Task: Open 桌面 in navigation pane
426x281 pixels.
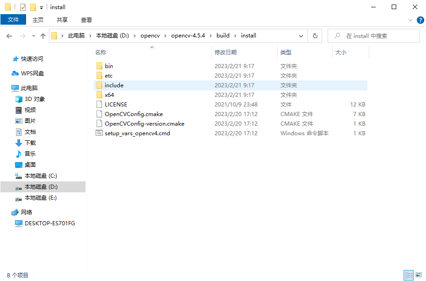Action: [30, 165]
